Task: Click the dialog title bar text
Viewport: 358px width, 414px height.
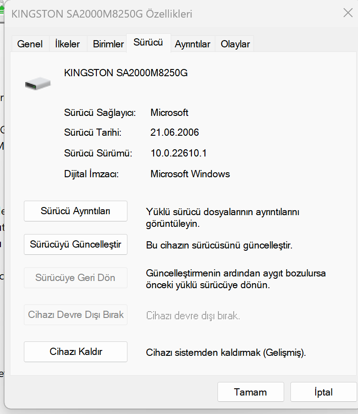Action: tap(102, 14)
